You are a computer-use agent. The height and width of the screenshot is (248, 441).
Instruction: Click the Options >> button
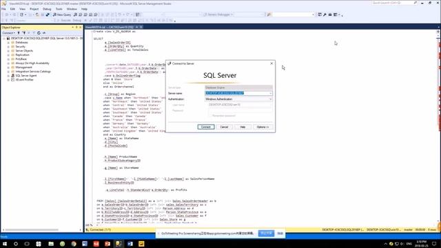click(263, 127)
